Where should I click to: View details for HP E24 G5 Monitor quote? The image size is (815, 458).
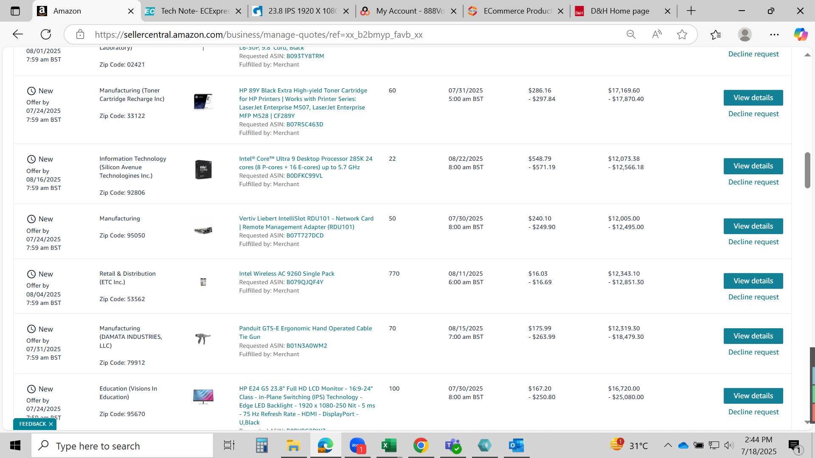pos(753,396)
